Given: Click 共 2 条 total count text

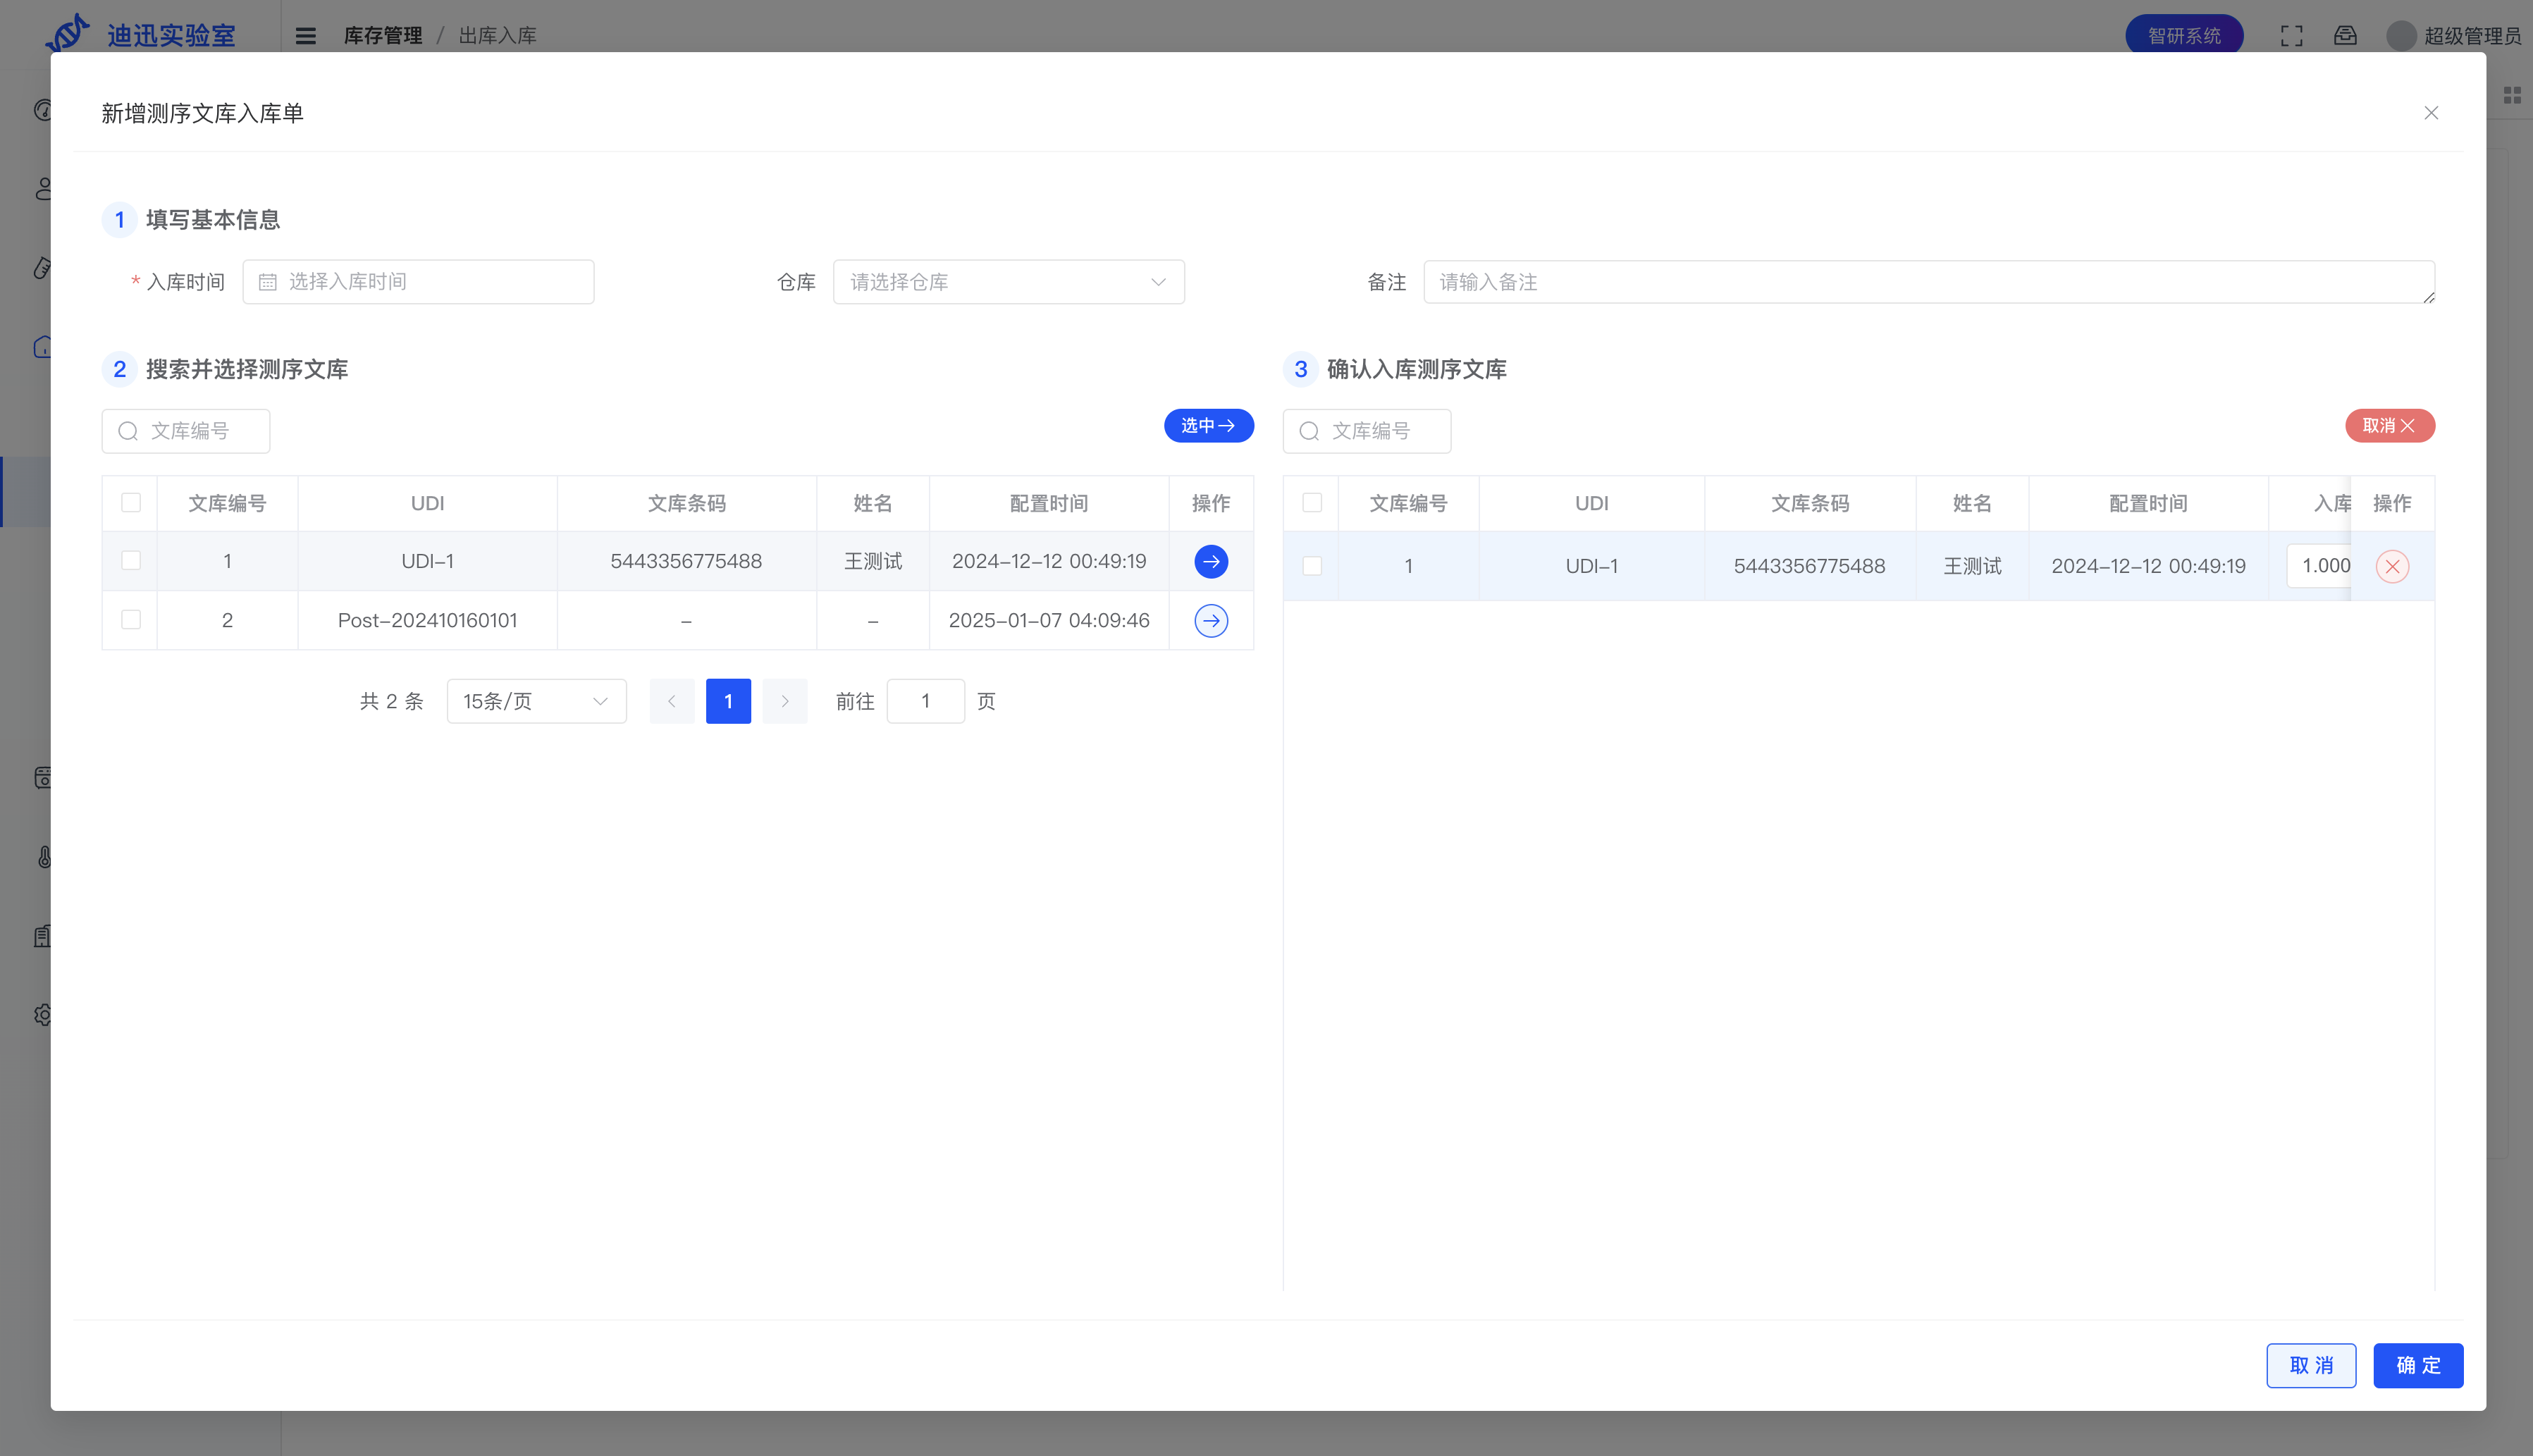Looking at the screenshot, I should pos(391,701).
